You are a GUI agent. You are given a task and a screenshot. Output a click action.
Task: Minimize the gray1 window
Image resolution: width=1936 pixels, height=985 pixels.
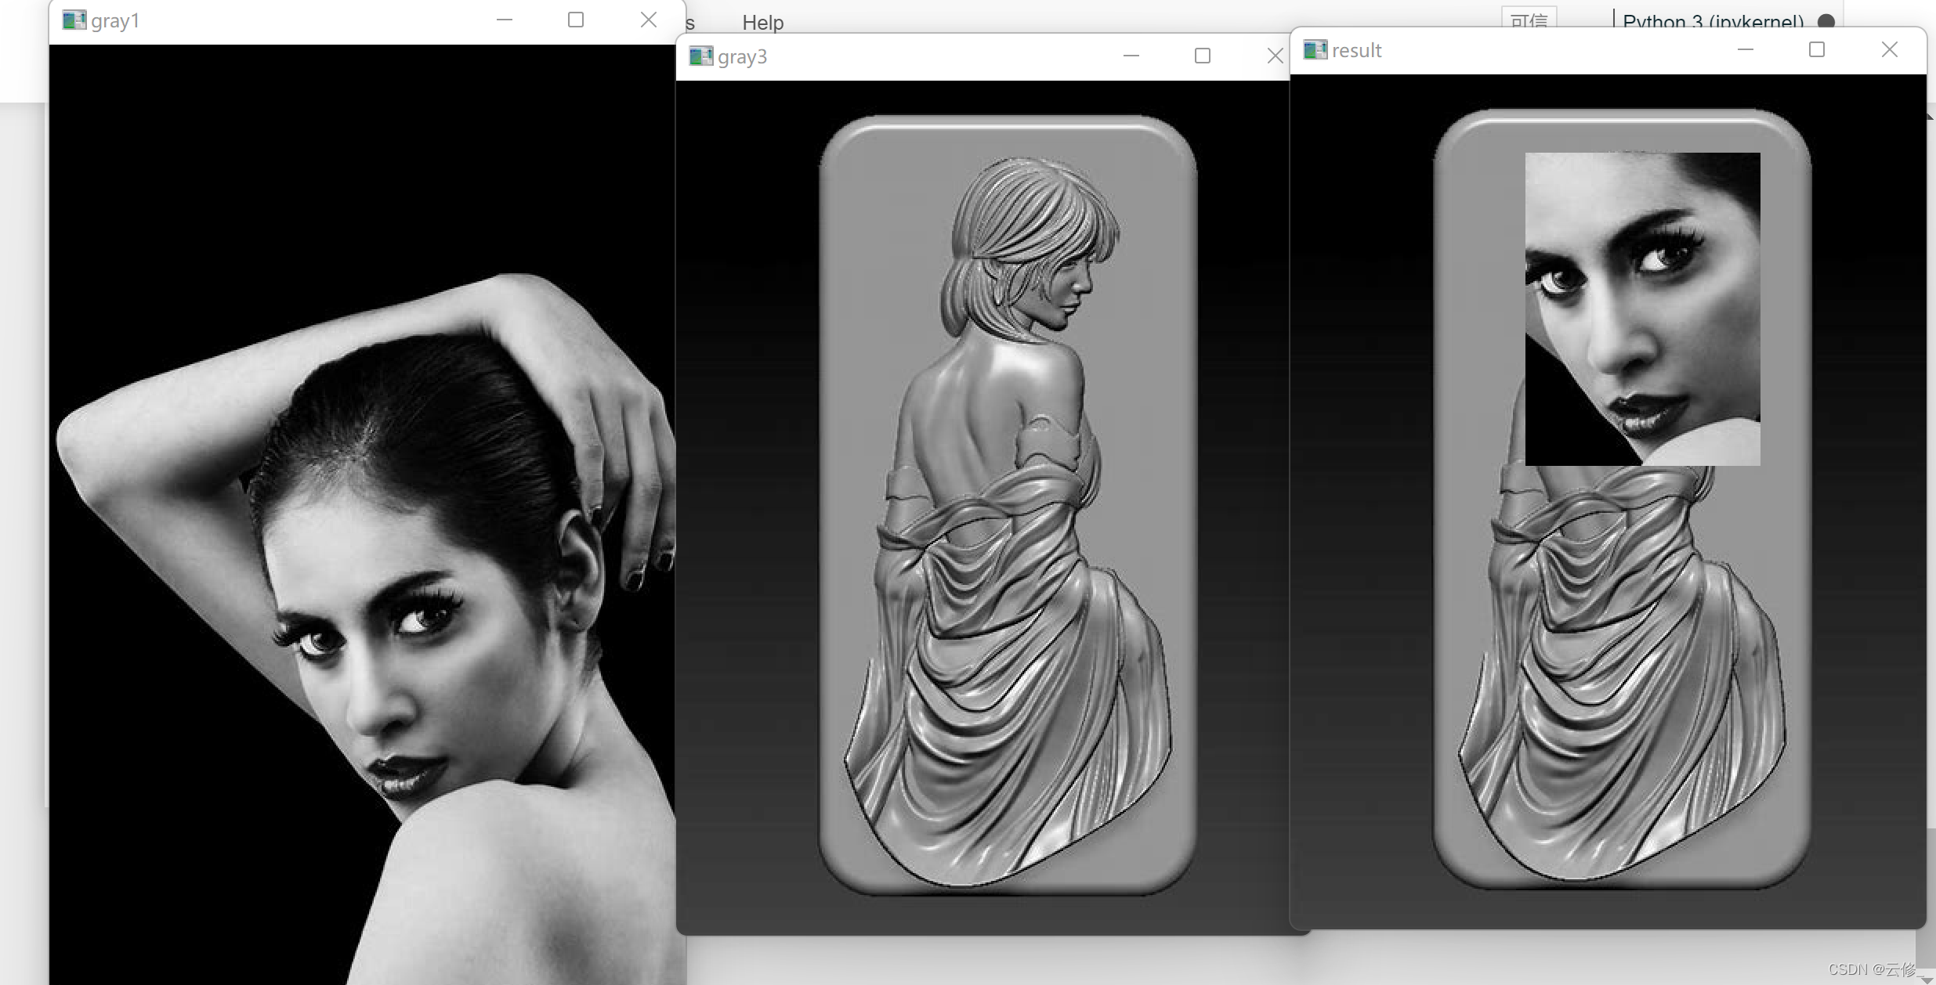[505, 20]
